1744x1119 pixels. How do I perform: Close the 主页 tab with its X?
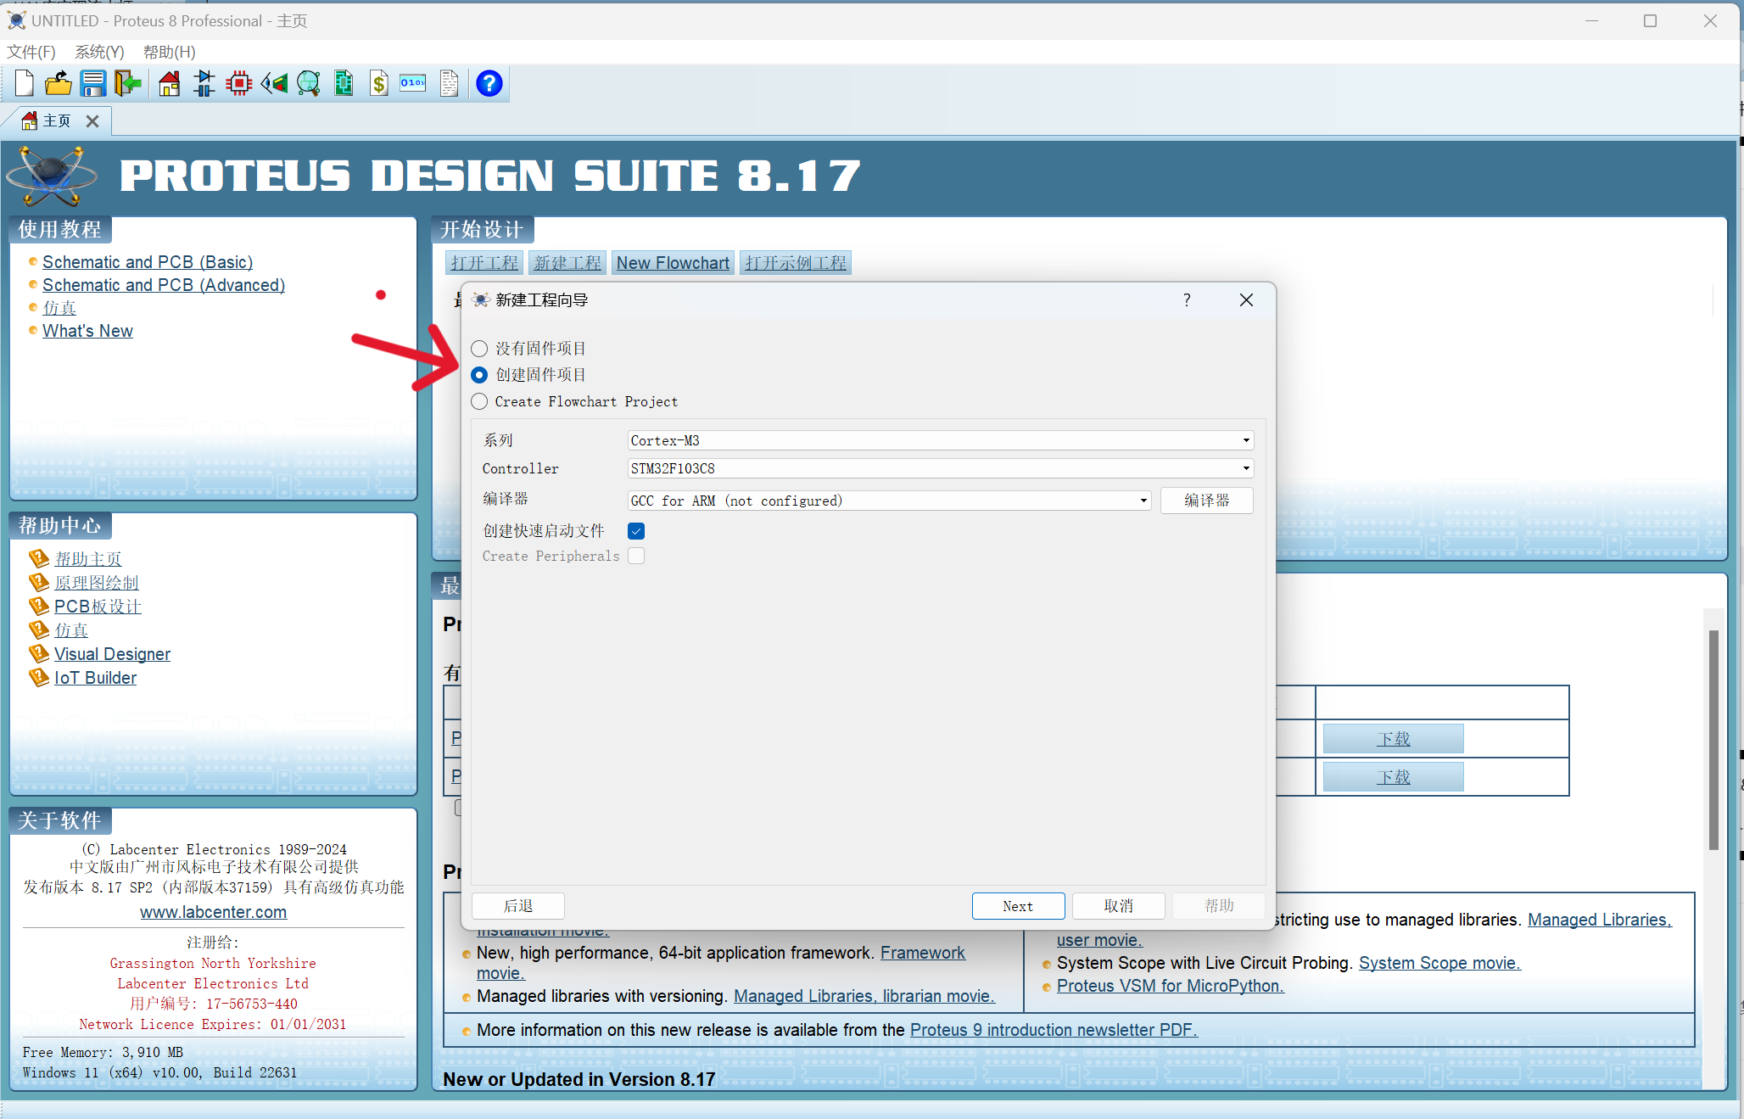click(x=92, y=121)
